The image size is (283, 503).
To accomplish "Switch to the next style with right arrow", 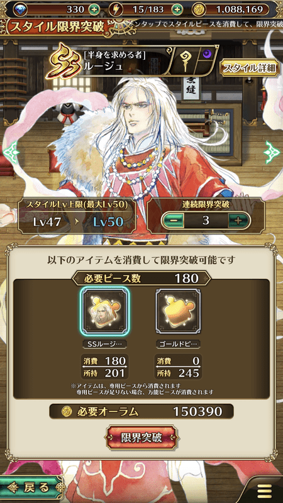I will [272, 152].
